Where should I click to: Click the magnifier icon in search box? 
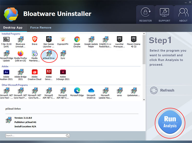(x=67, y=136)
